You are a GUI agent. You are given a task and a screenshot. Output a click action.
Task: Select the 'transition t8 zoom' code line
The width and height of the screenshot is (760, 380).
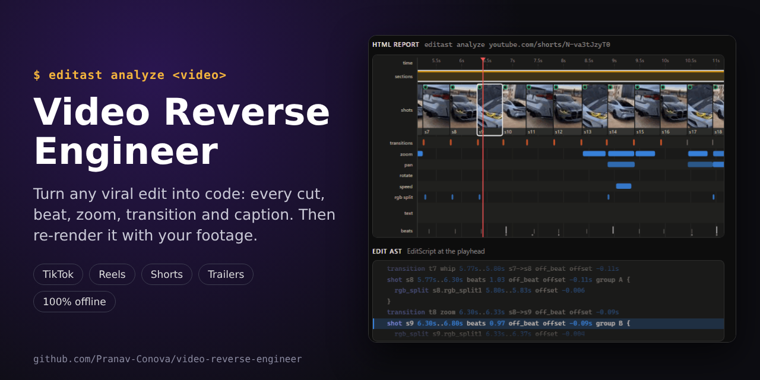[x=502, y=312]
